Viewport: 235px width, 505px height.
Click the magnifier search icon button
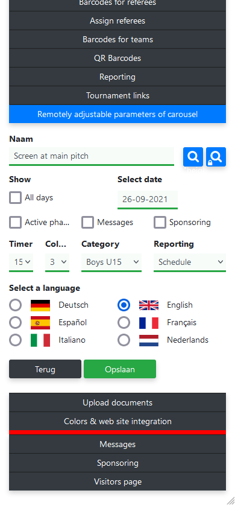click(x=193, y=157)
